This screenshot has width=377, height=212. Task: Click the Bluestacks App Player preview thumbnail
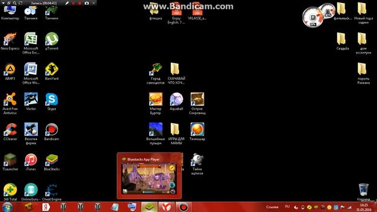click(149, 178)
